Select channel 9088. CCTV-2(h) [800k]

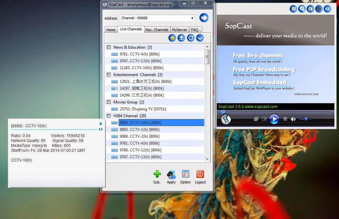tap(155, 136)
